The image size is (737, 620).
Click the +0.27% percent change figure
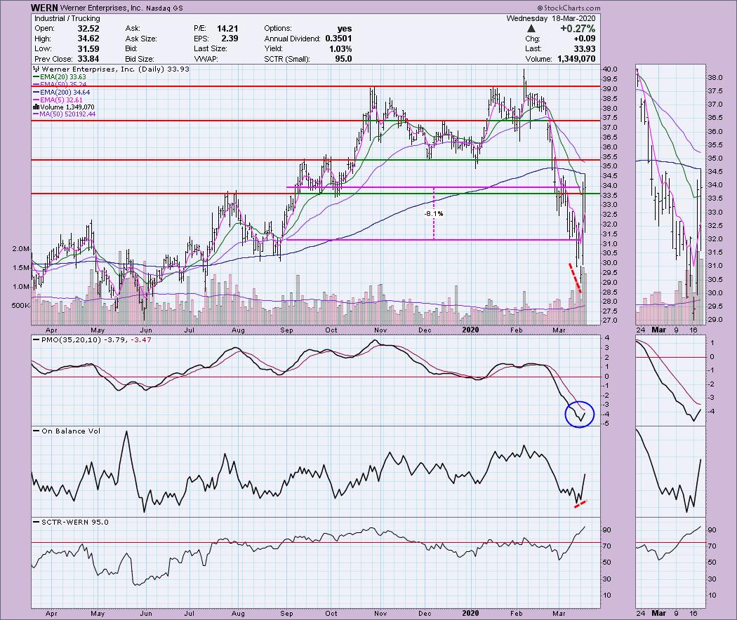578,29
